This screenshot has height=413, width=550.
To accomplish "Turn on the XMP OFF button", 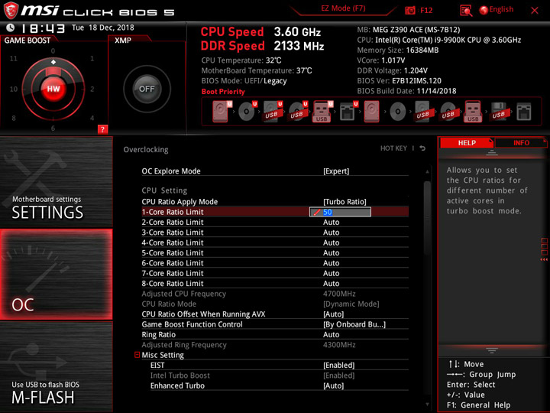I will coord(147,89).
